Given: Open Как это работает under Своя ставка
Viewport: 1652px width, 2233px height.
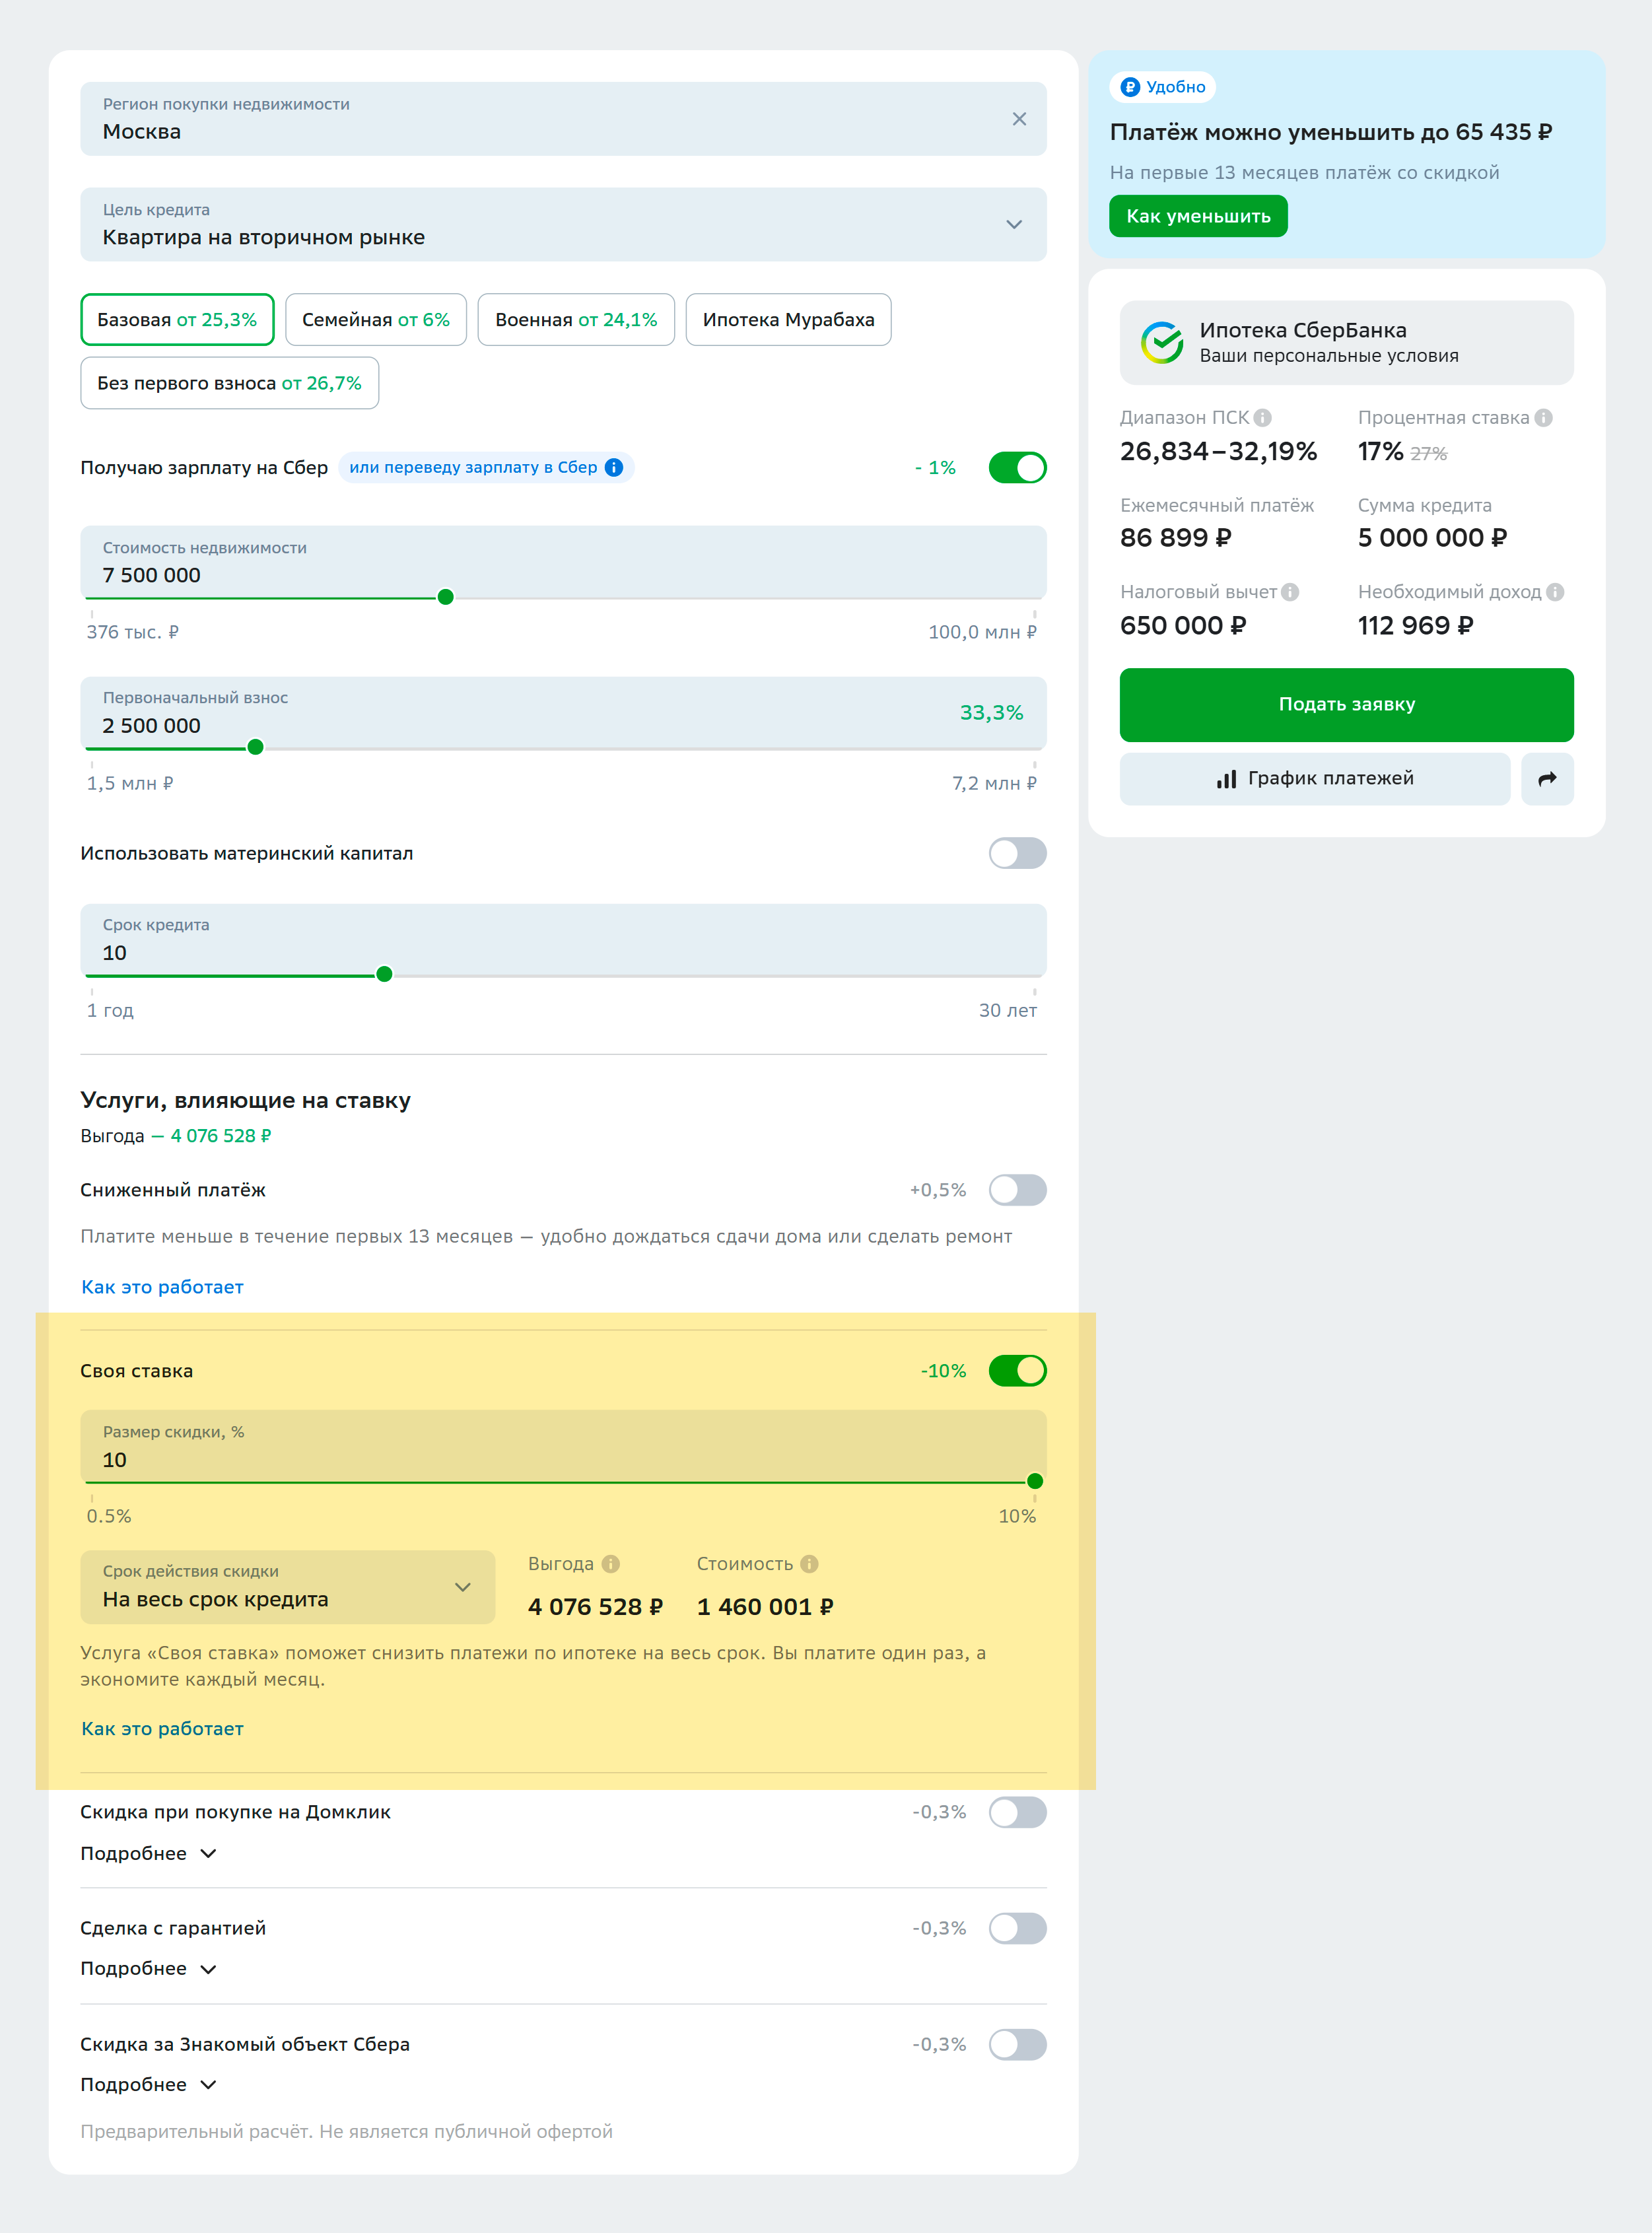Looking at the screenshot, I should point(162,1729).
